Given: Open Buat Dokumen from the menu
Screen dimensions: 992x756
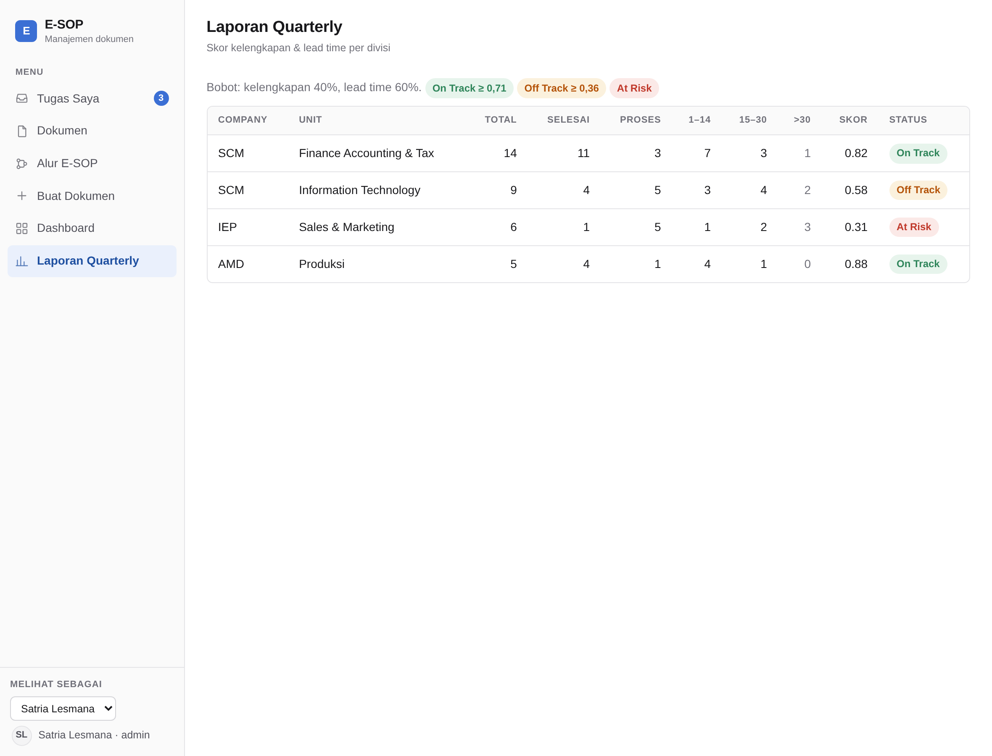Looking at the screenshot, I should pos(92,196).
